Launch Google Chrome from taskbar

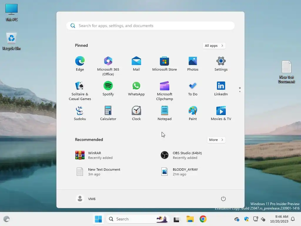203,219
